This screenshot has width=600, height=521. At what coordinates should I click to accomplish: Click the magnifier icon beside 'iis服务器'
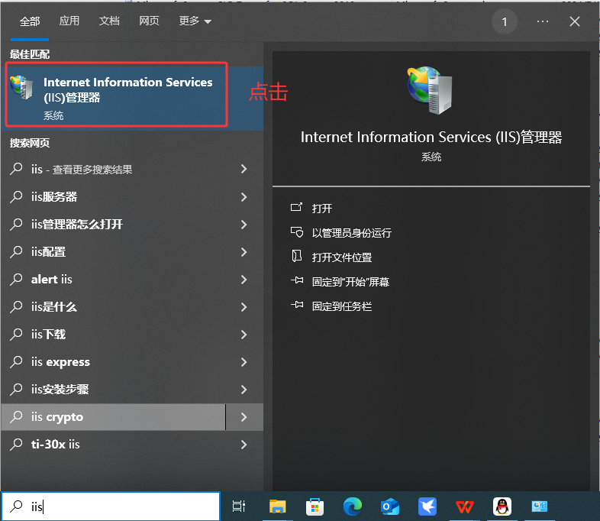point(16,197)
